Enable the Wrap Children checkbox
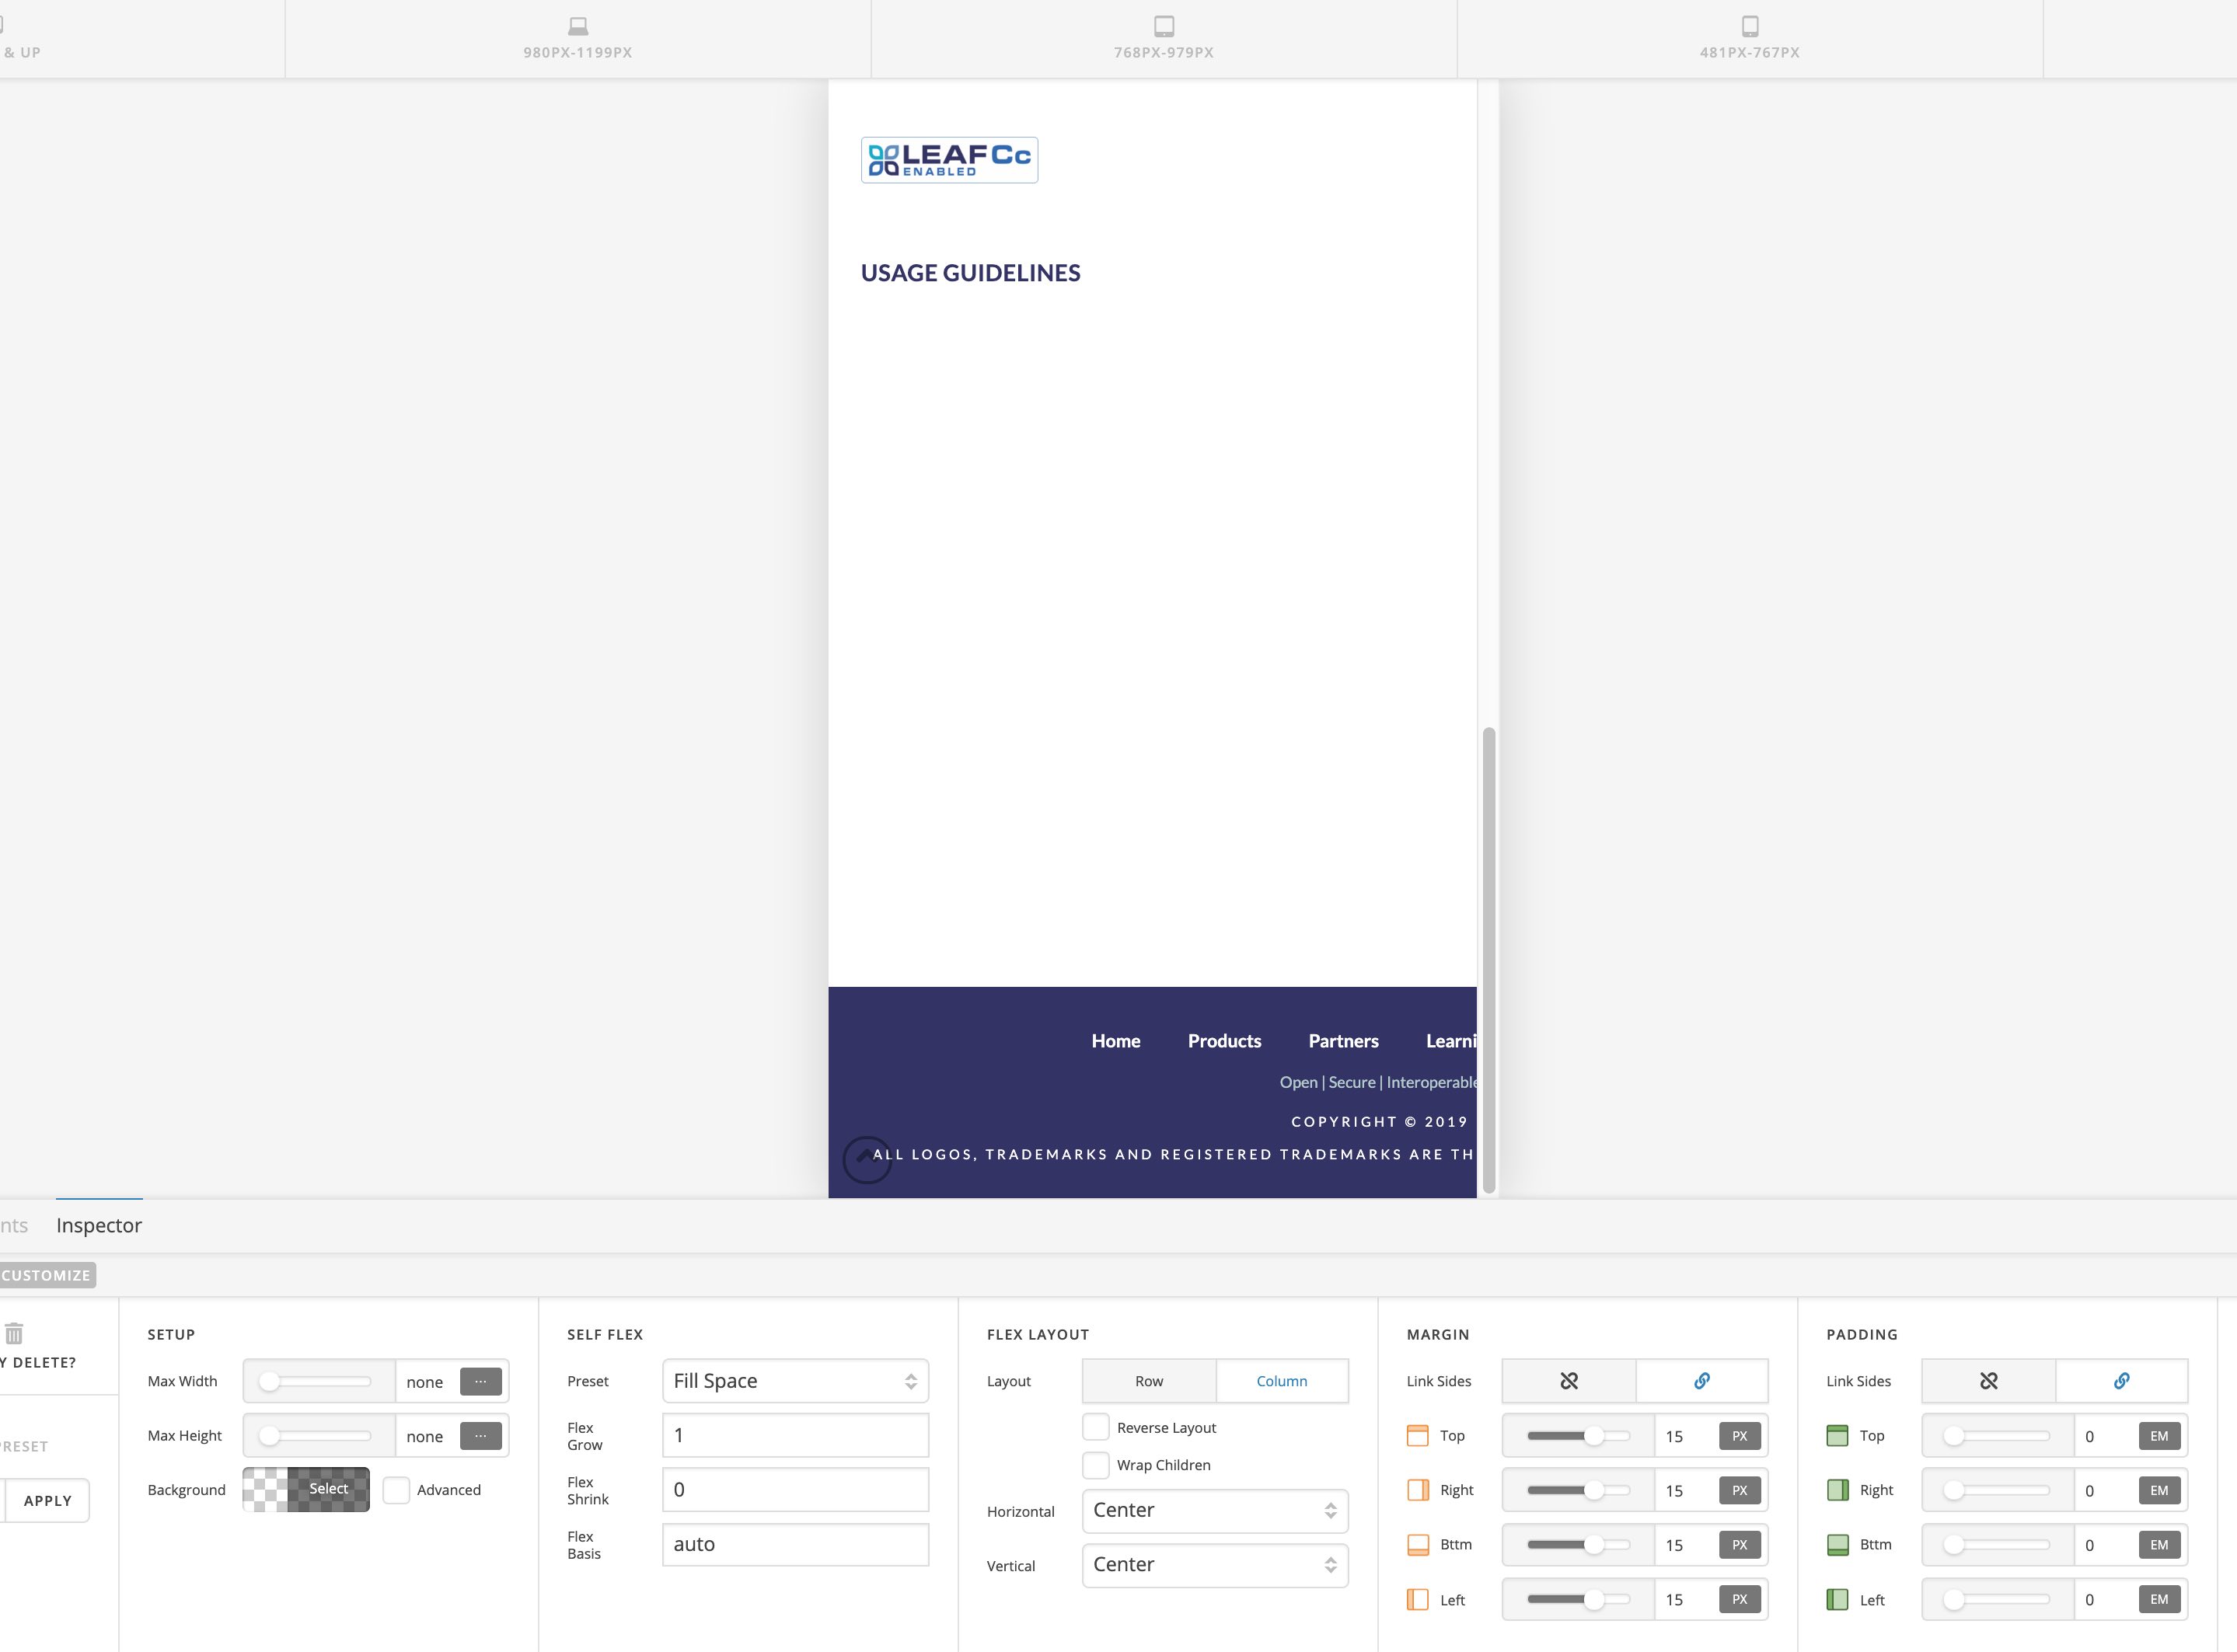Viewport: 2237px width, 1652px height. point(1096,1464)
